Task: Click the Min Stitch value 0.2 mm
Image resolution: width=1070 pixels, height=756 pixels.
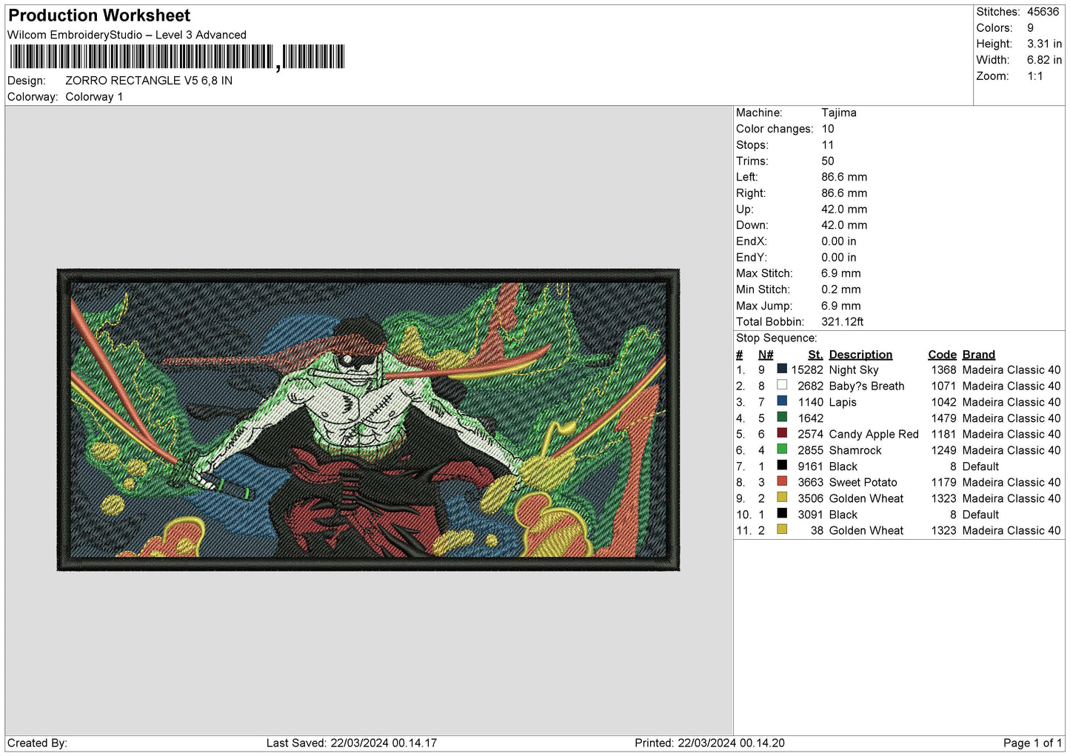Action: click(x=841, y=290)
